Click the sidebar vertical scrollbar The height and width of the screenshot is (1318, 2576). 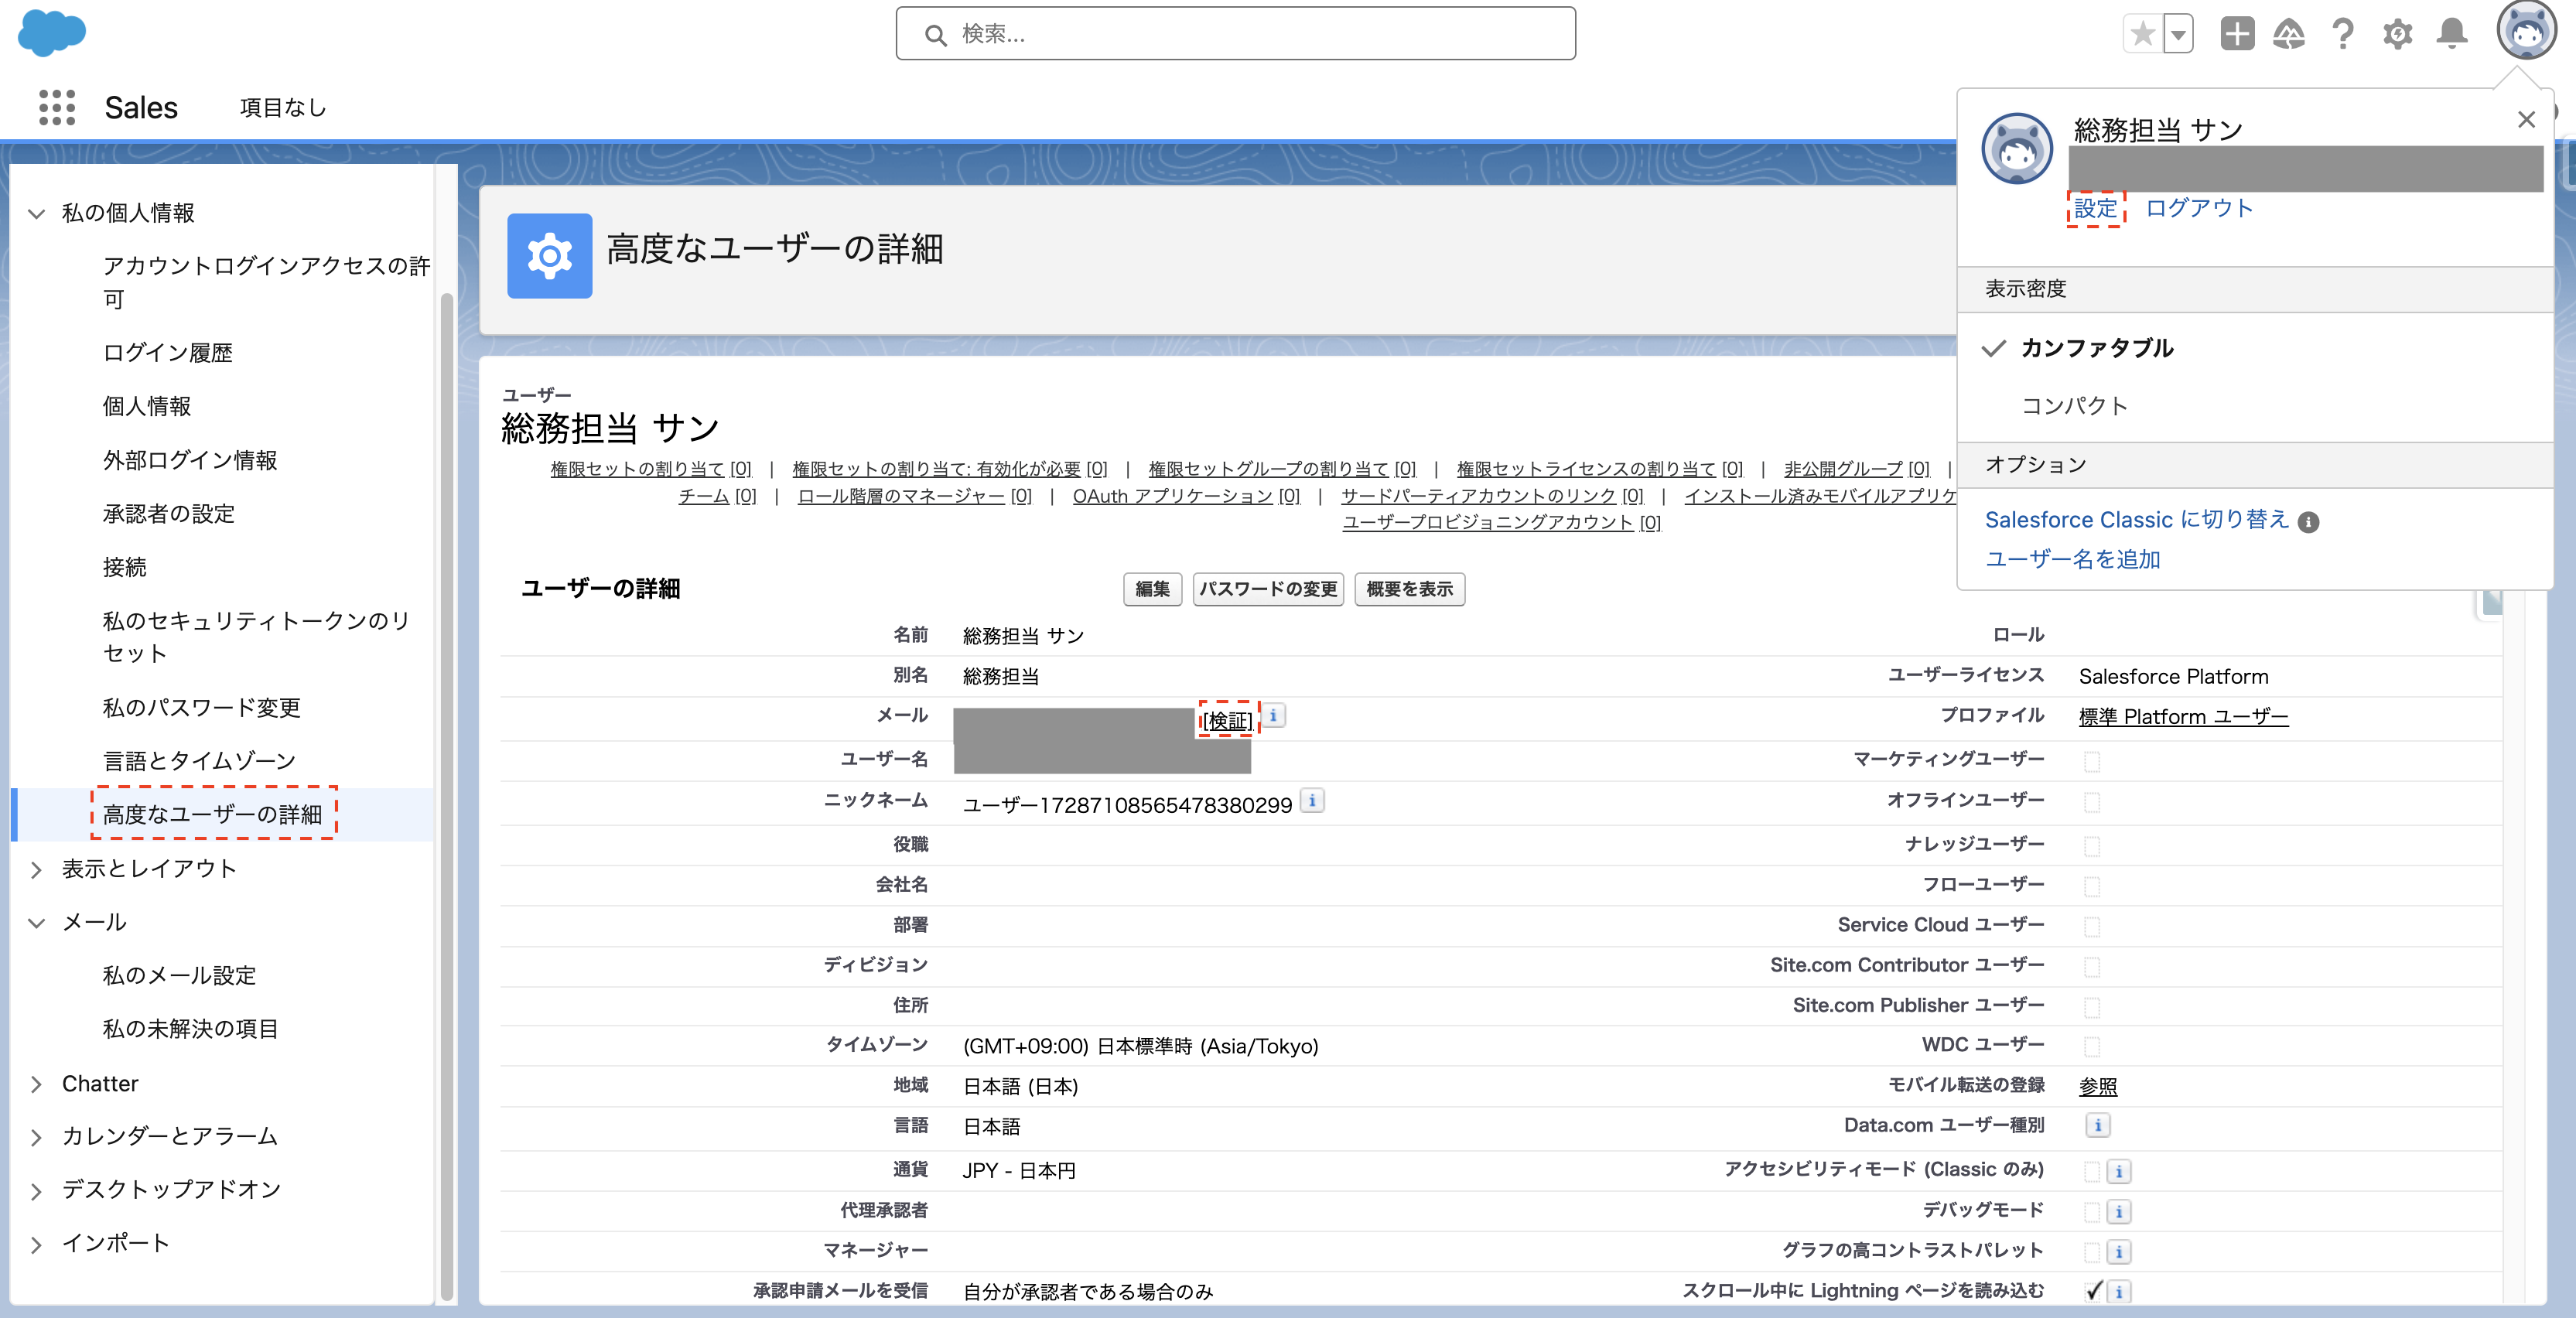click(446, 795)
